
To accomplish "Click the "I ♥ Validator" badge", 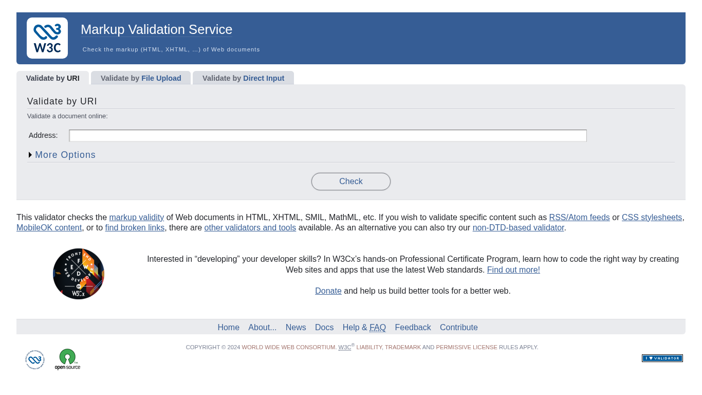I will tap(662, 358).
